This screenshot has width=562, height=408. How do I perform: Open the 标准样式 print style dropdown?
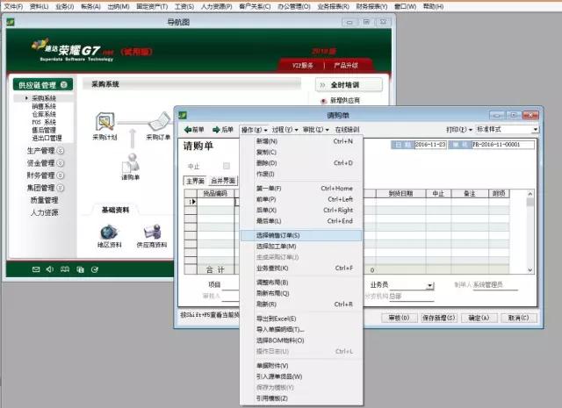(535, 129)
